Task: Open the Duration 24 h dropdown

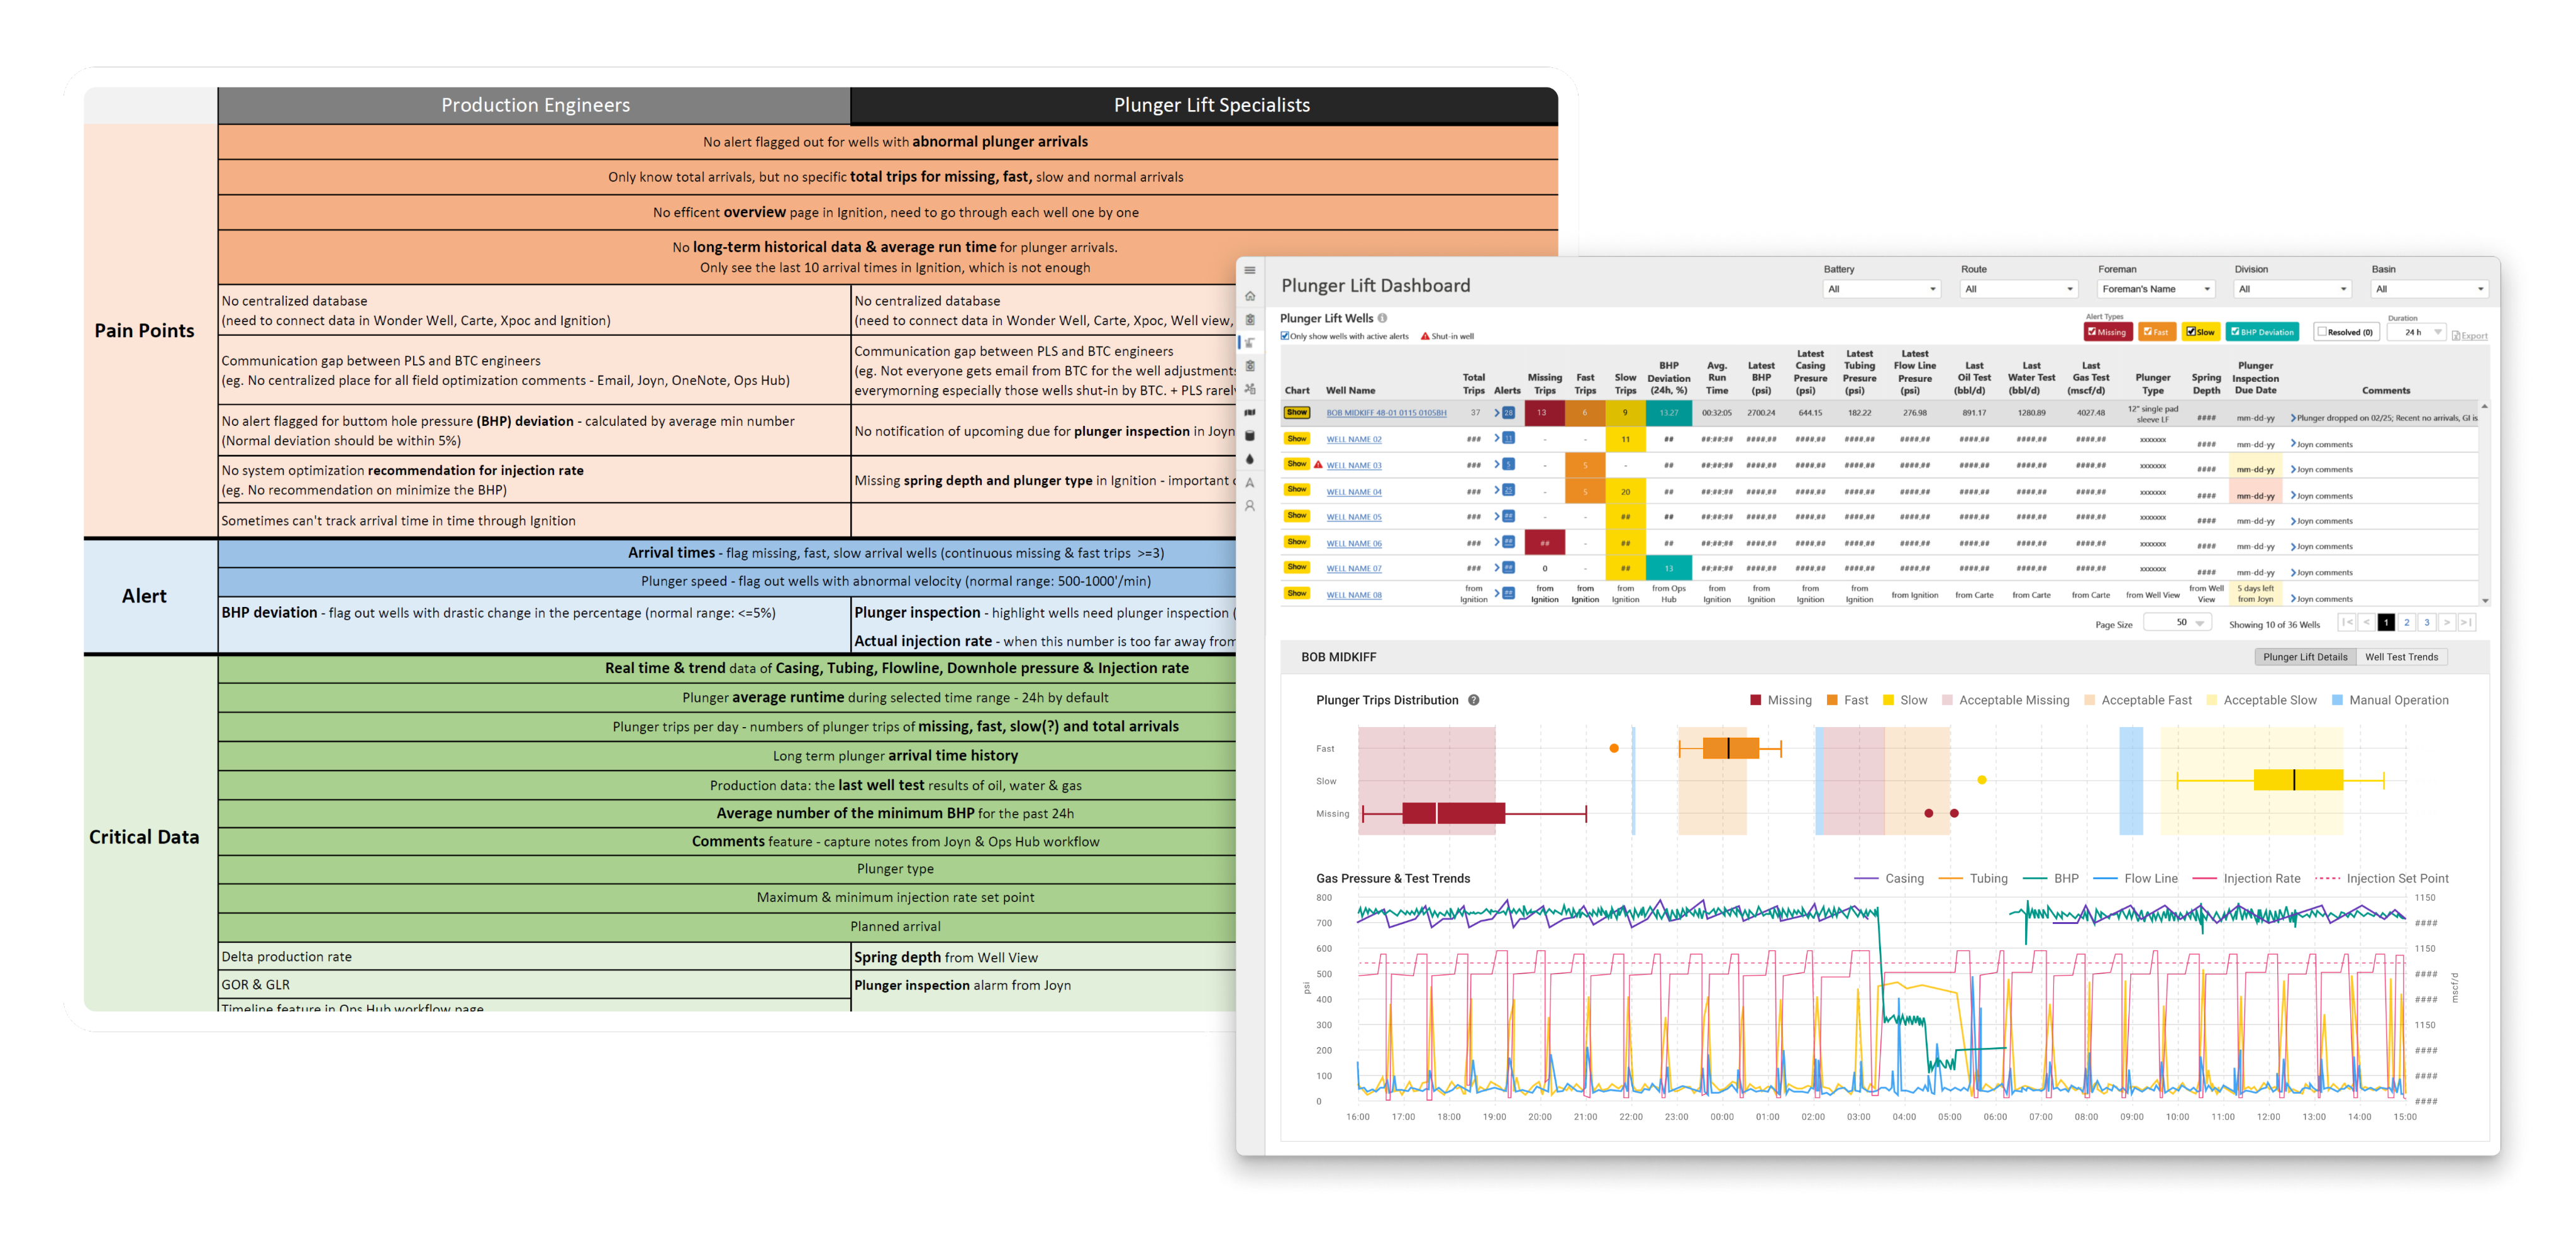Action: tap(2416, 332)
